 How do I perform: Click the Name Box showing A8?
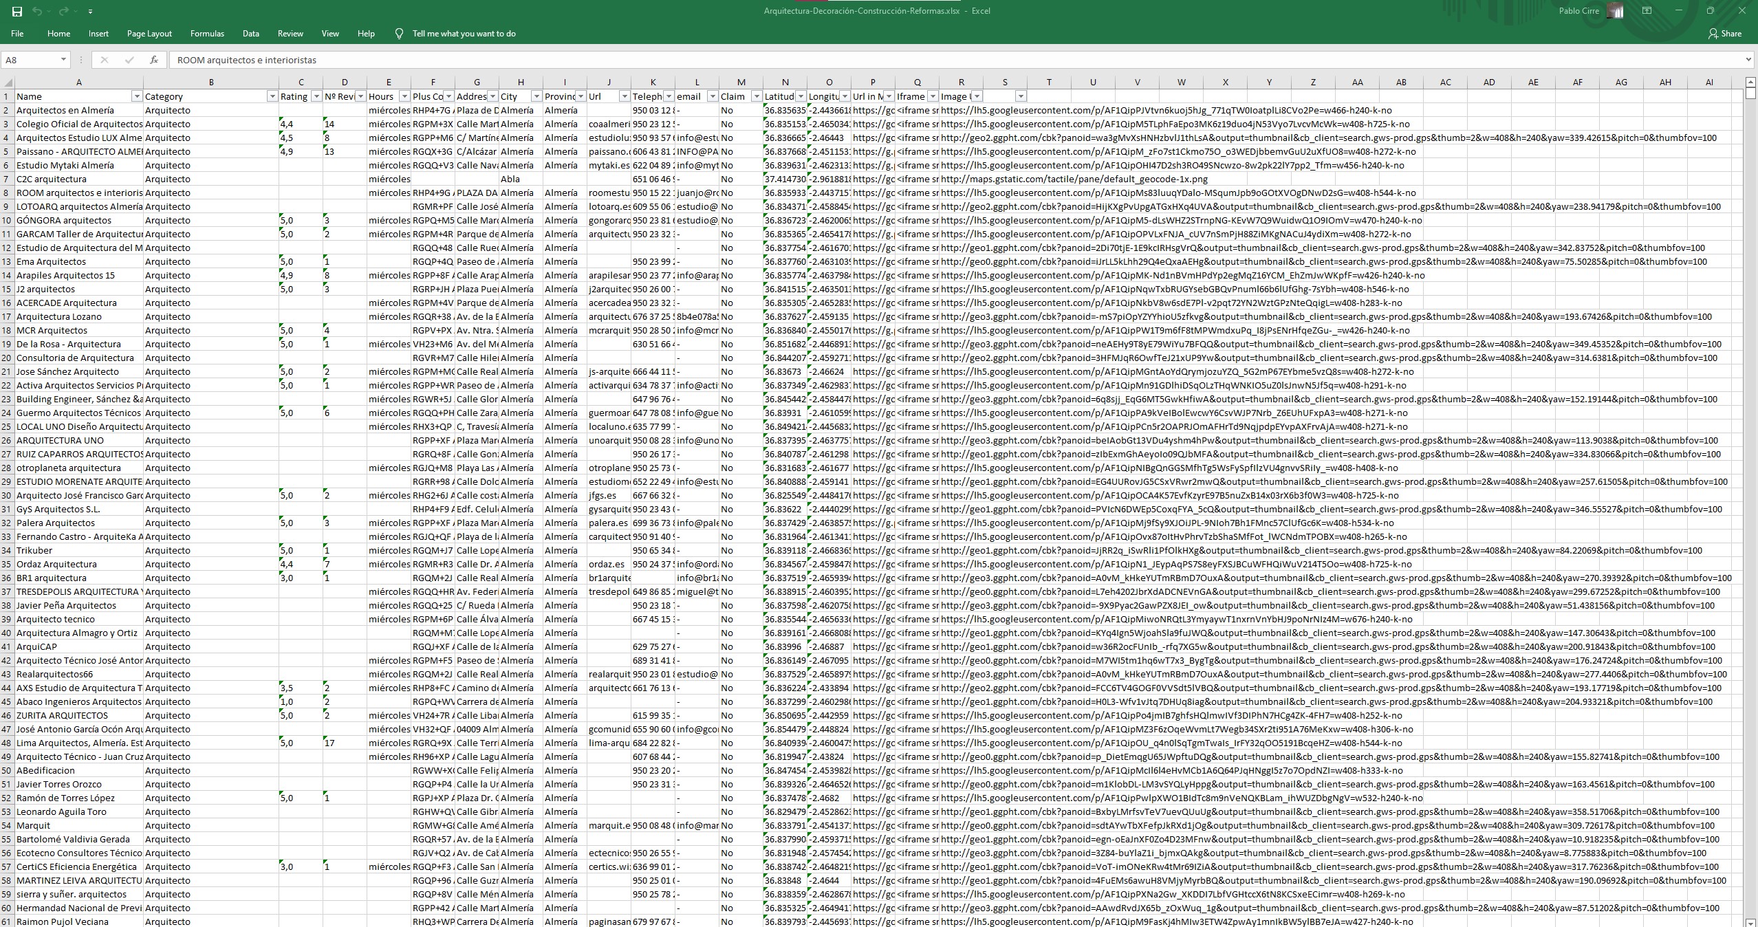tap(30, 60)
